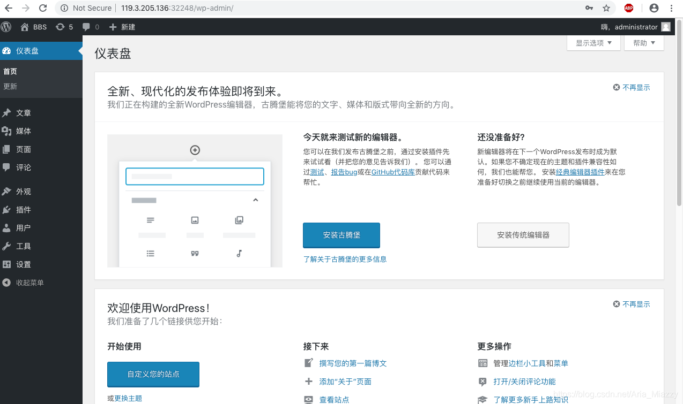
Task: Click the browser back arrow
Action: click(x=9, y=8)
